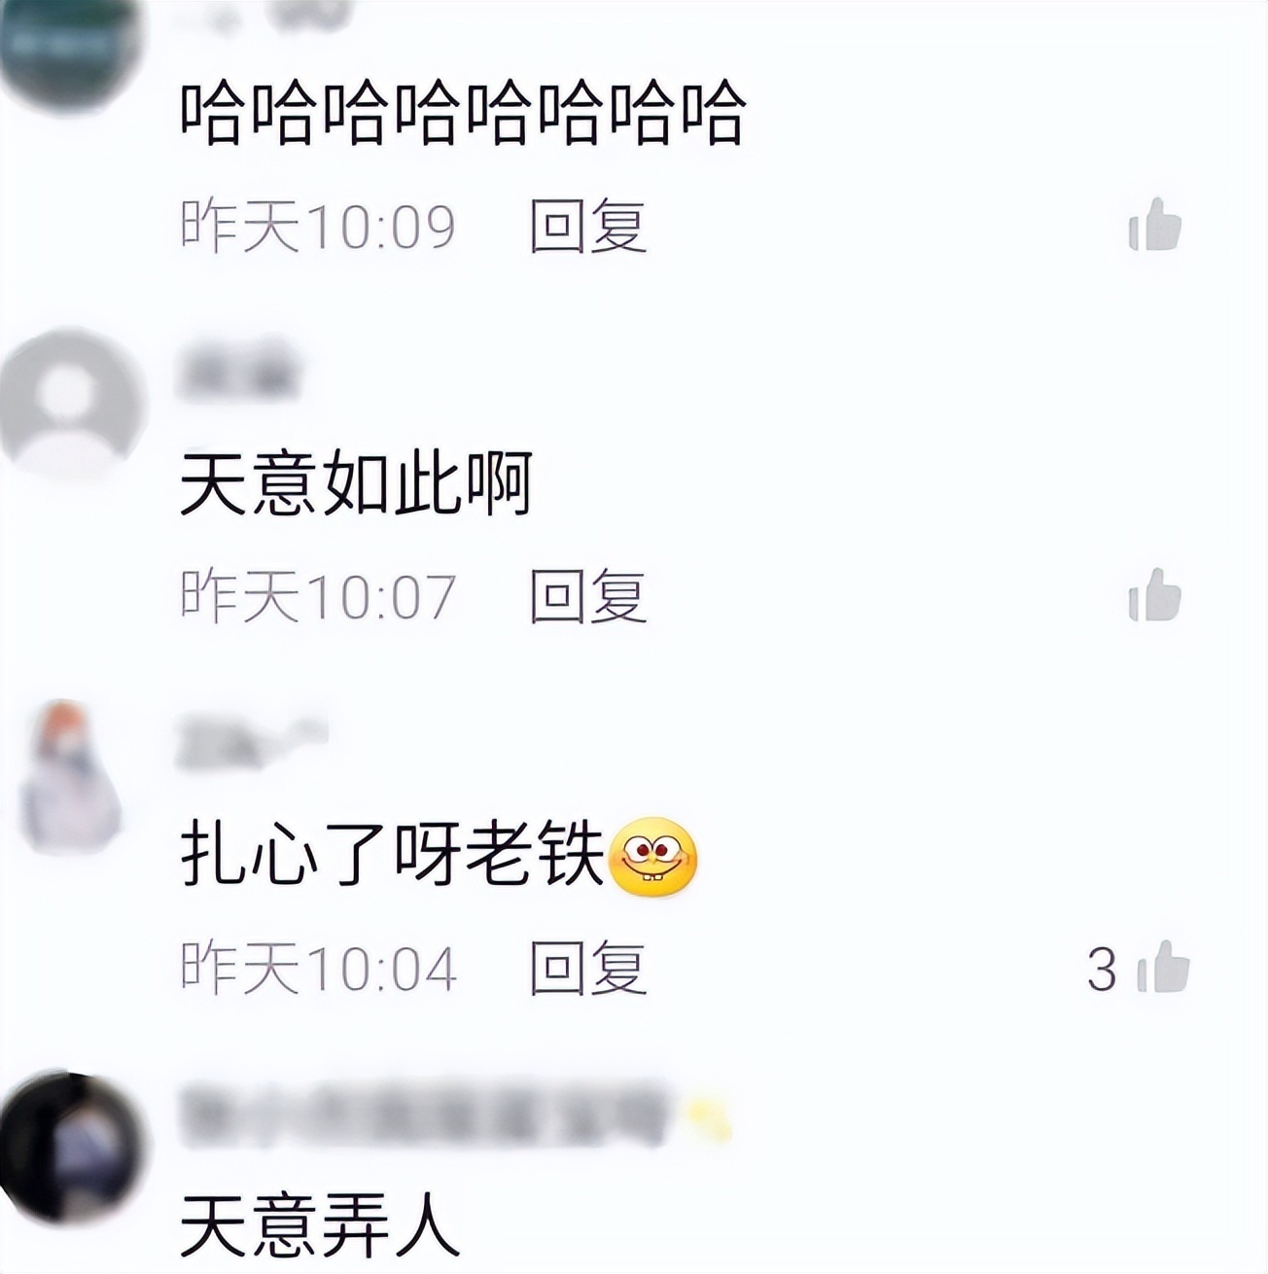Click the grinning emoji after 老铁
The image size is (1268, 1274).
coord(652,857)
